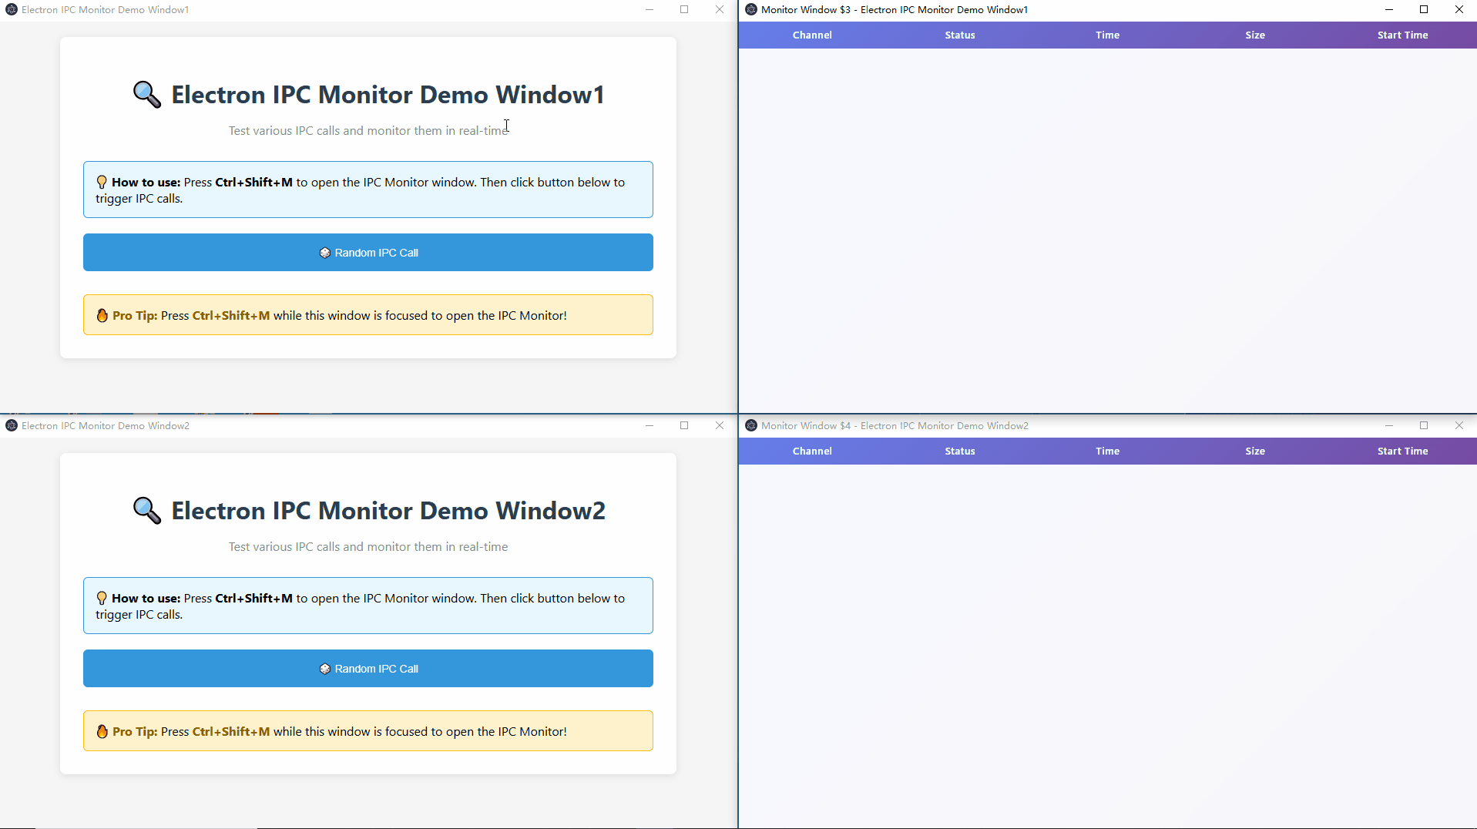Image resolution: width=1477 pixels, height=829 pixels.
Task: Maximize Monitor Window $4
Action: (1424, 426)
